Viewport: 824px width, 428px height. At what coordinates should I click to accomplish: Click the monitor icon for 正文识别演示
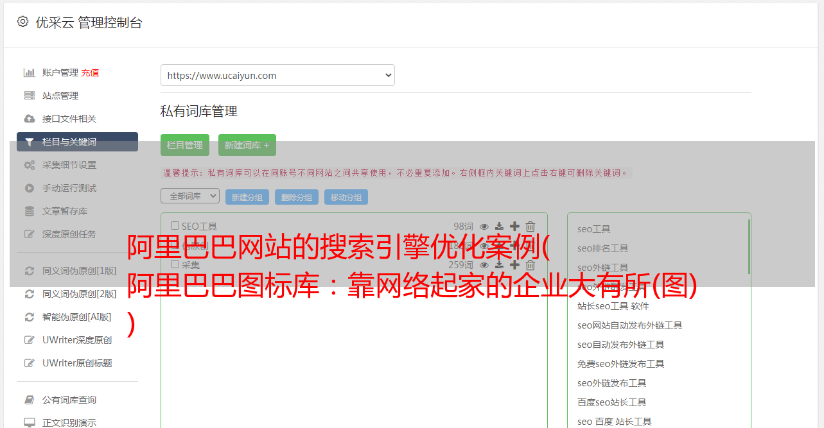(x=30, y=423)
